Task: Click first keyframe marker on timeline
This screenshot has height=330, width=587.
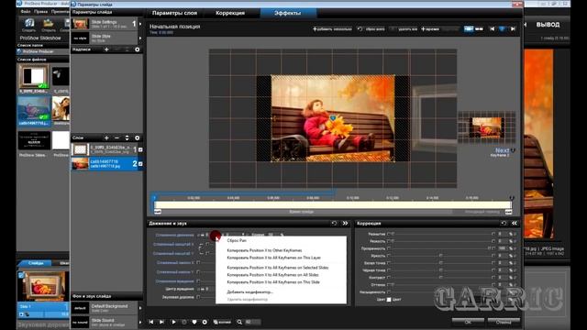Action: click(x=154, y=198)
